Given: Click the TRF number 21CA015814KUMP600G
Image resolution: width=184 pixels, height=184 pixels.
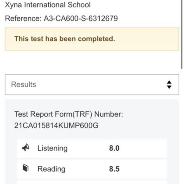Looking at the screenshot, I should click(56, 125).
